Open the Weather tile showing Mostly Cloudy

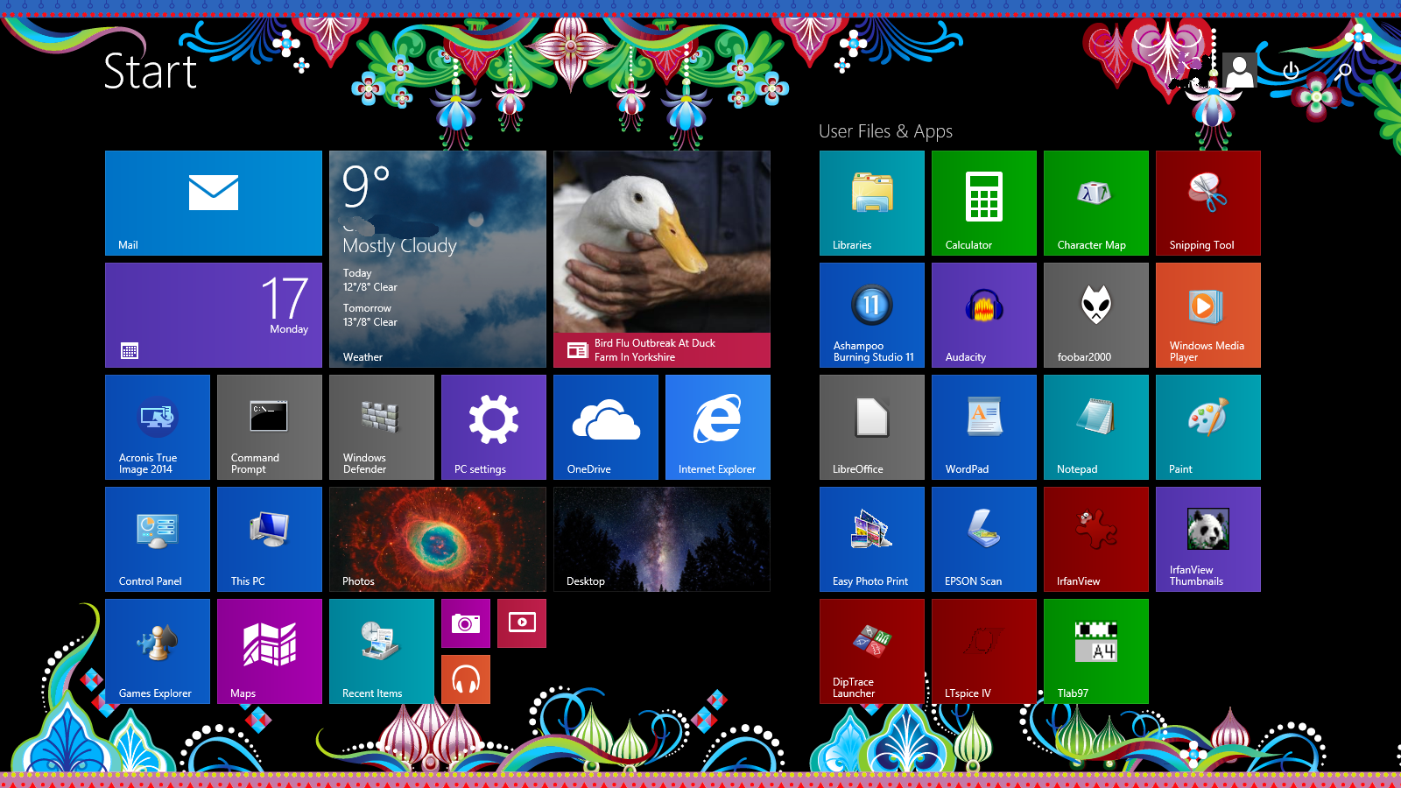(438, 259)
